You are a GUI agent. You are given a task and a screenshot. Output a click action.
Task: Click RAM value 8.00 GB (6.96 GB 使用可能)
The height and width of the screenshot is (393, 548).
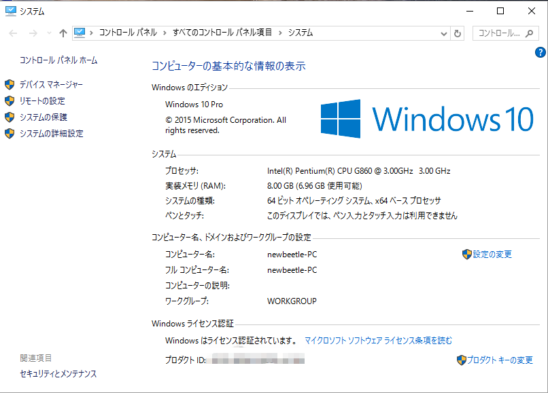pos(315,186)
